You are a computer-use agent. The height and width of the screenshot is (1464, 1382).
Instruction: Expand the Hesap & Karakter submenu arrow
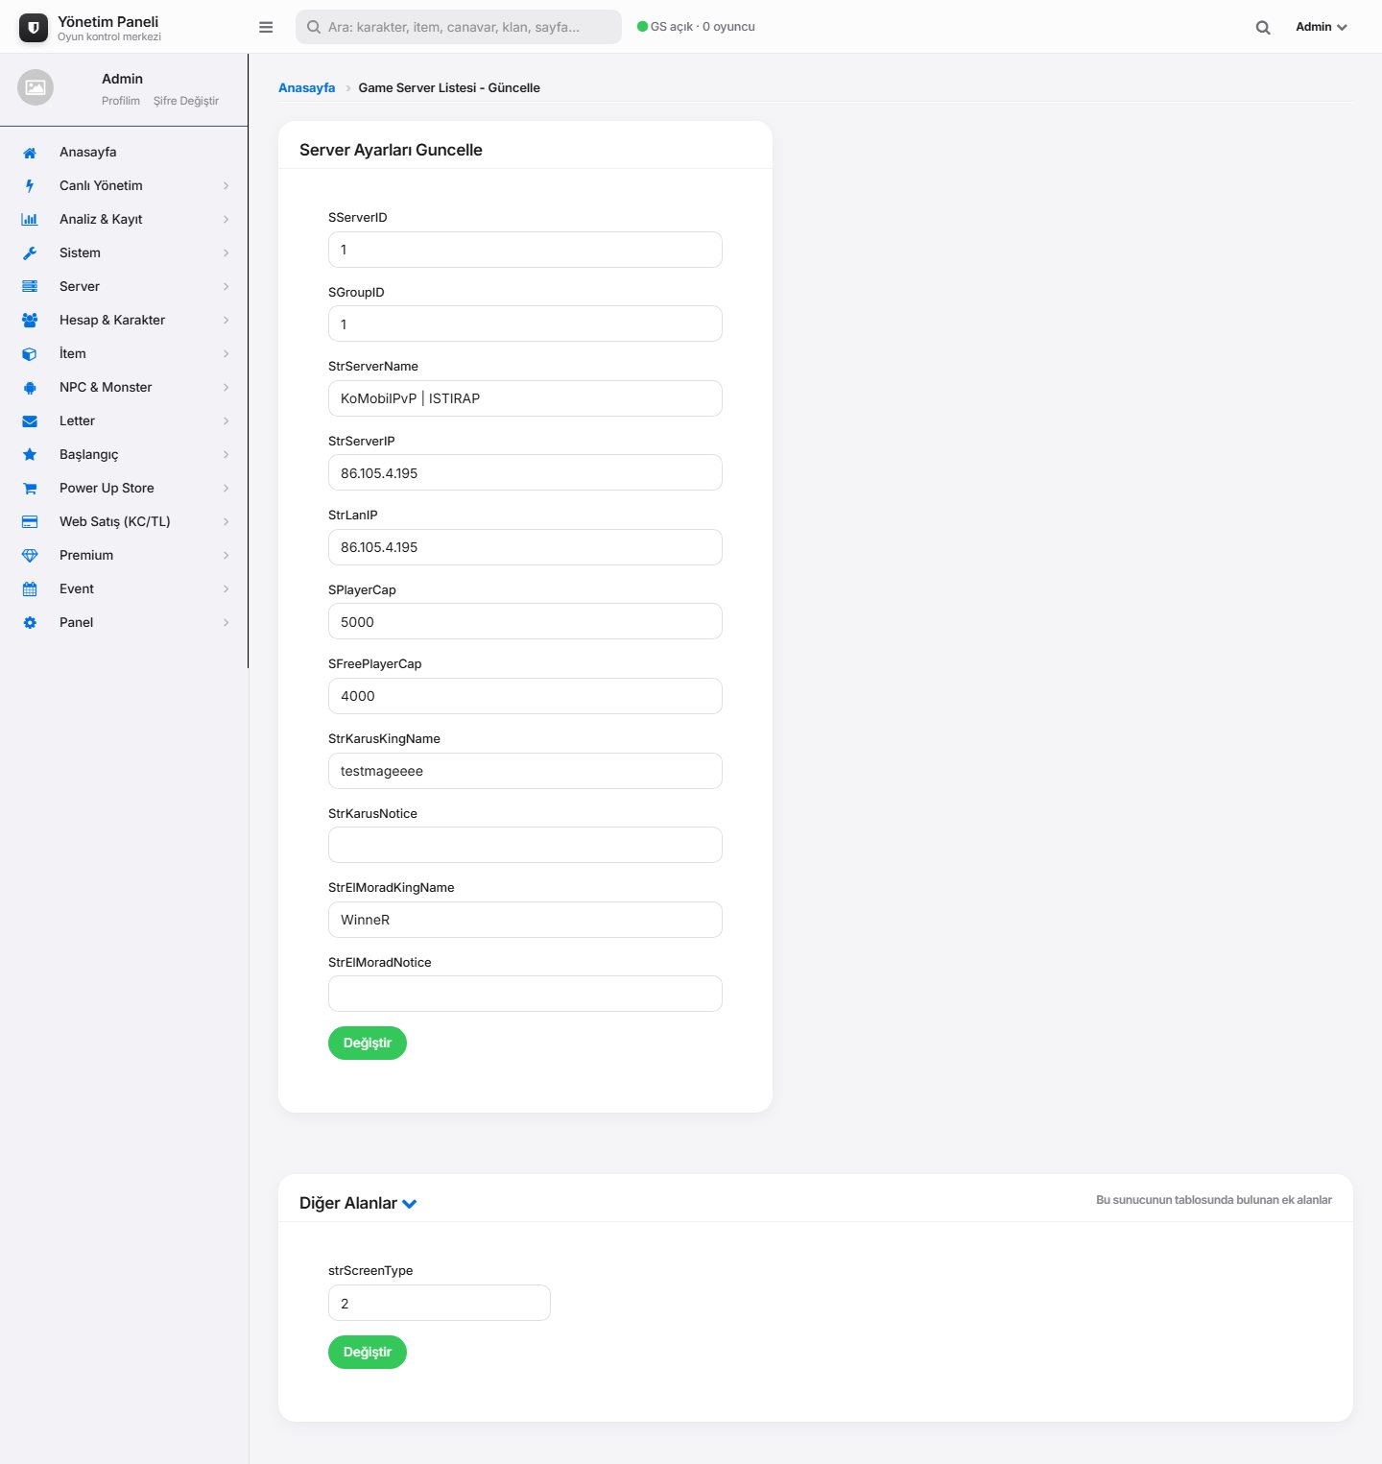coord(226,321)
